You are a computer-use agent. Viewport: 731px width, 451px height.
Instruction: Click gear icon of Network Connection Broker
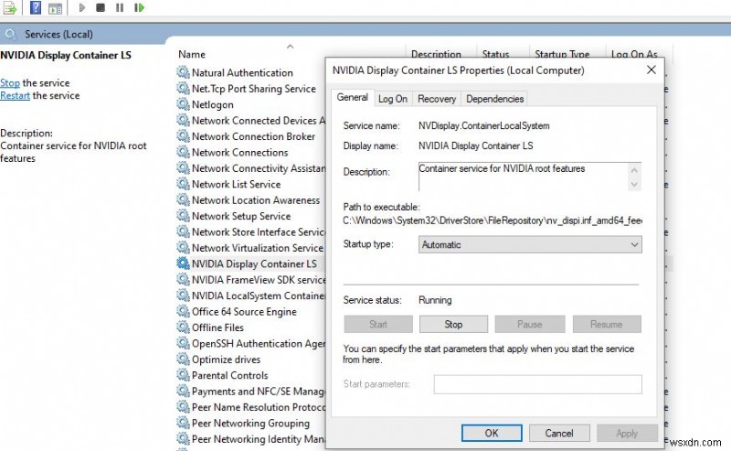point(183,136)
